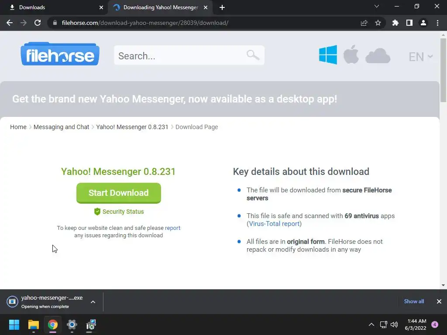447x335 pixels.
Task: Open network status tray icon
Action: point(384,325)
